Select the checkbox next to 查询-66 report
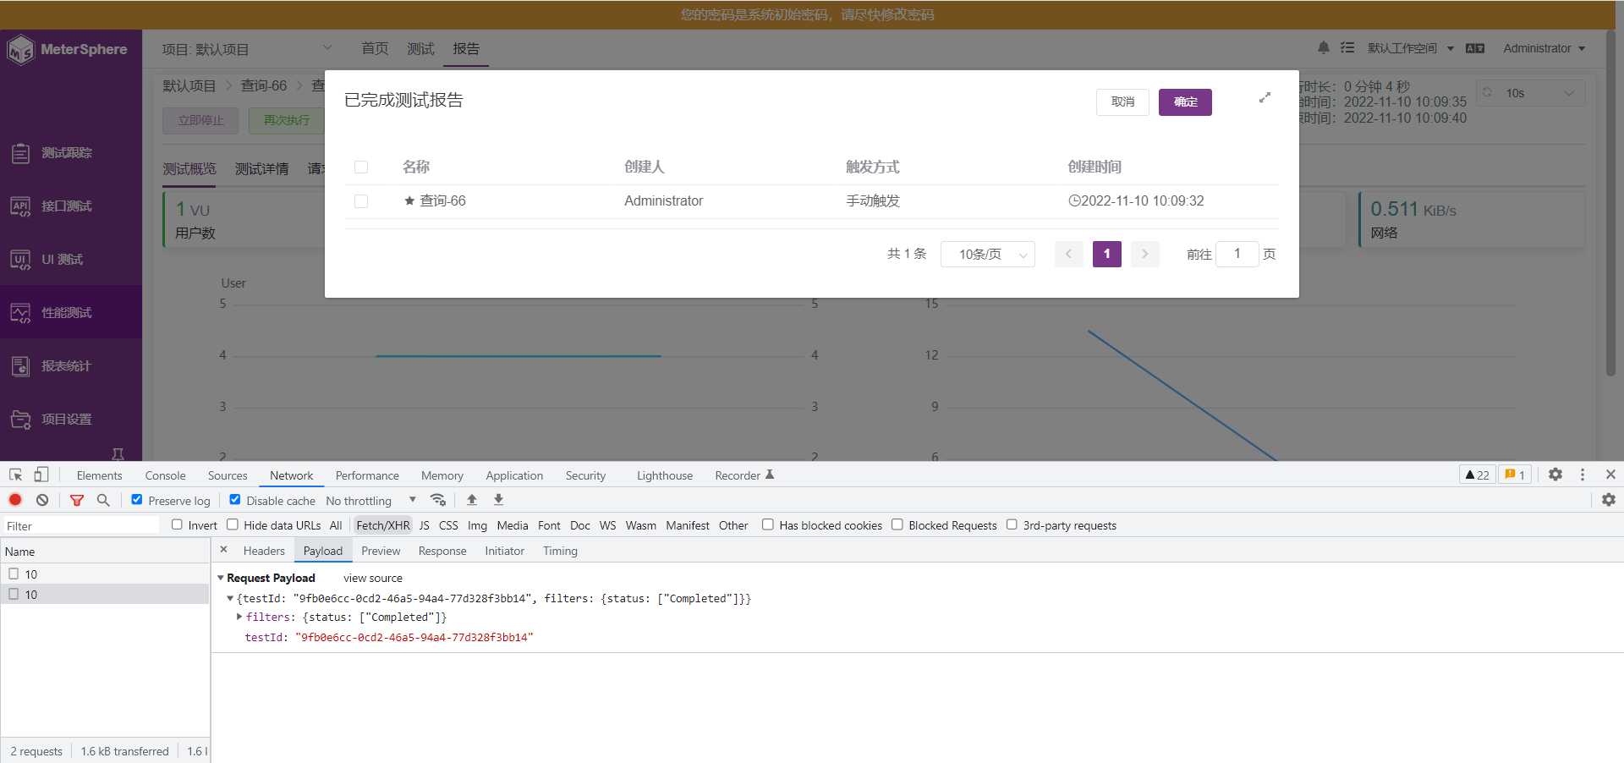Viewport: 1624px width, 763px height. tap(361, 201)
